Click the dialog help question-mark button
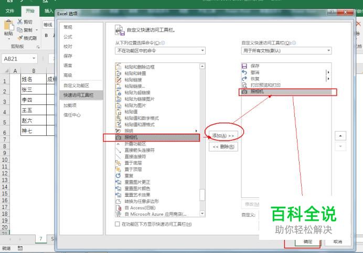Screen dimensions: 363x253 pyautogui.click(x=332, y=12)
